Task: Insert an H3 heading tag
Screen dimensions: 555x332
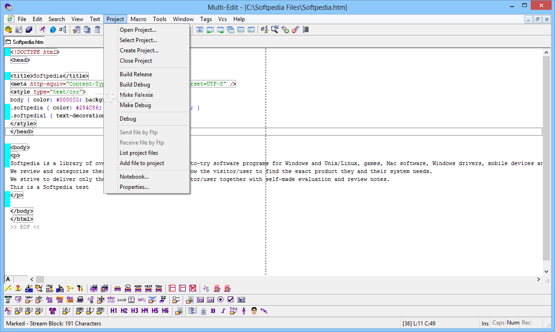Action: tap(135, 311)
